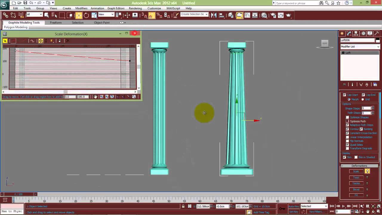Open the Edit menu

pos(16,8)
